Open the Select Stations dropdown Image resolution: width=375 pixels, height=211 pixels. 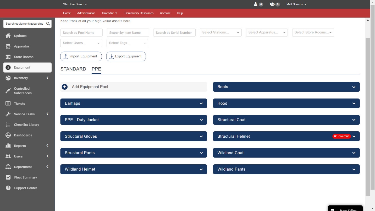221,33
